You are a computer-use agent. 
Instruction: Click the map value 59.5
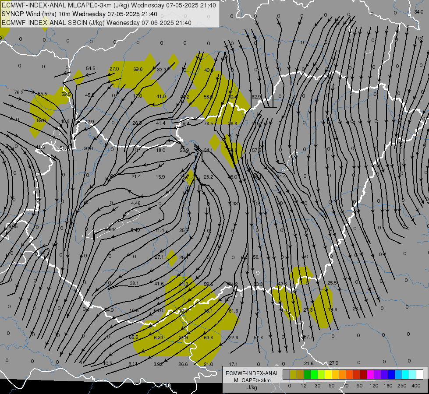[66, 94]
